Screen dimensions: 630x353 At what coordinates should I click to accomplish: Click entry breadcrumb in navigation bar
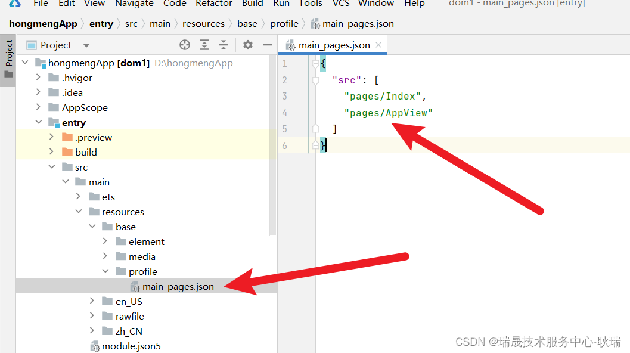pyautogui.click(x=101, y=24)
